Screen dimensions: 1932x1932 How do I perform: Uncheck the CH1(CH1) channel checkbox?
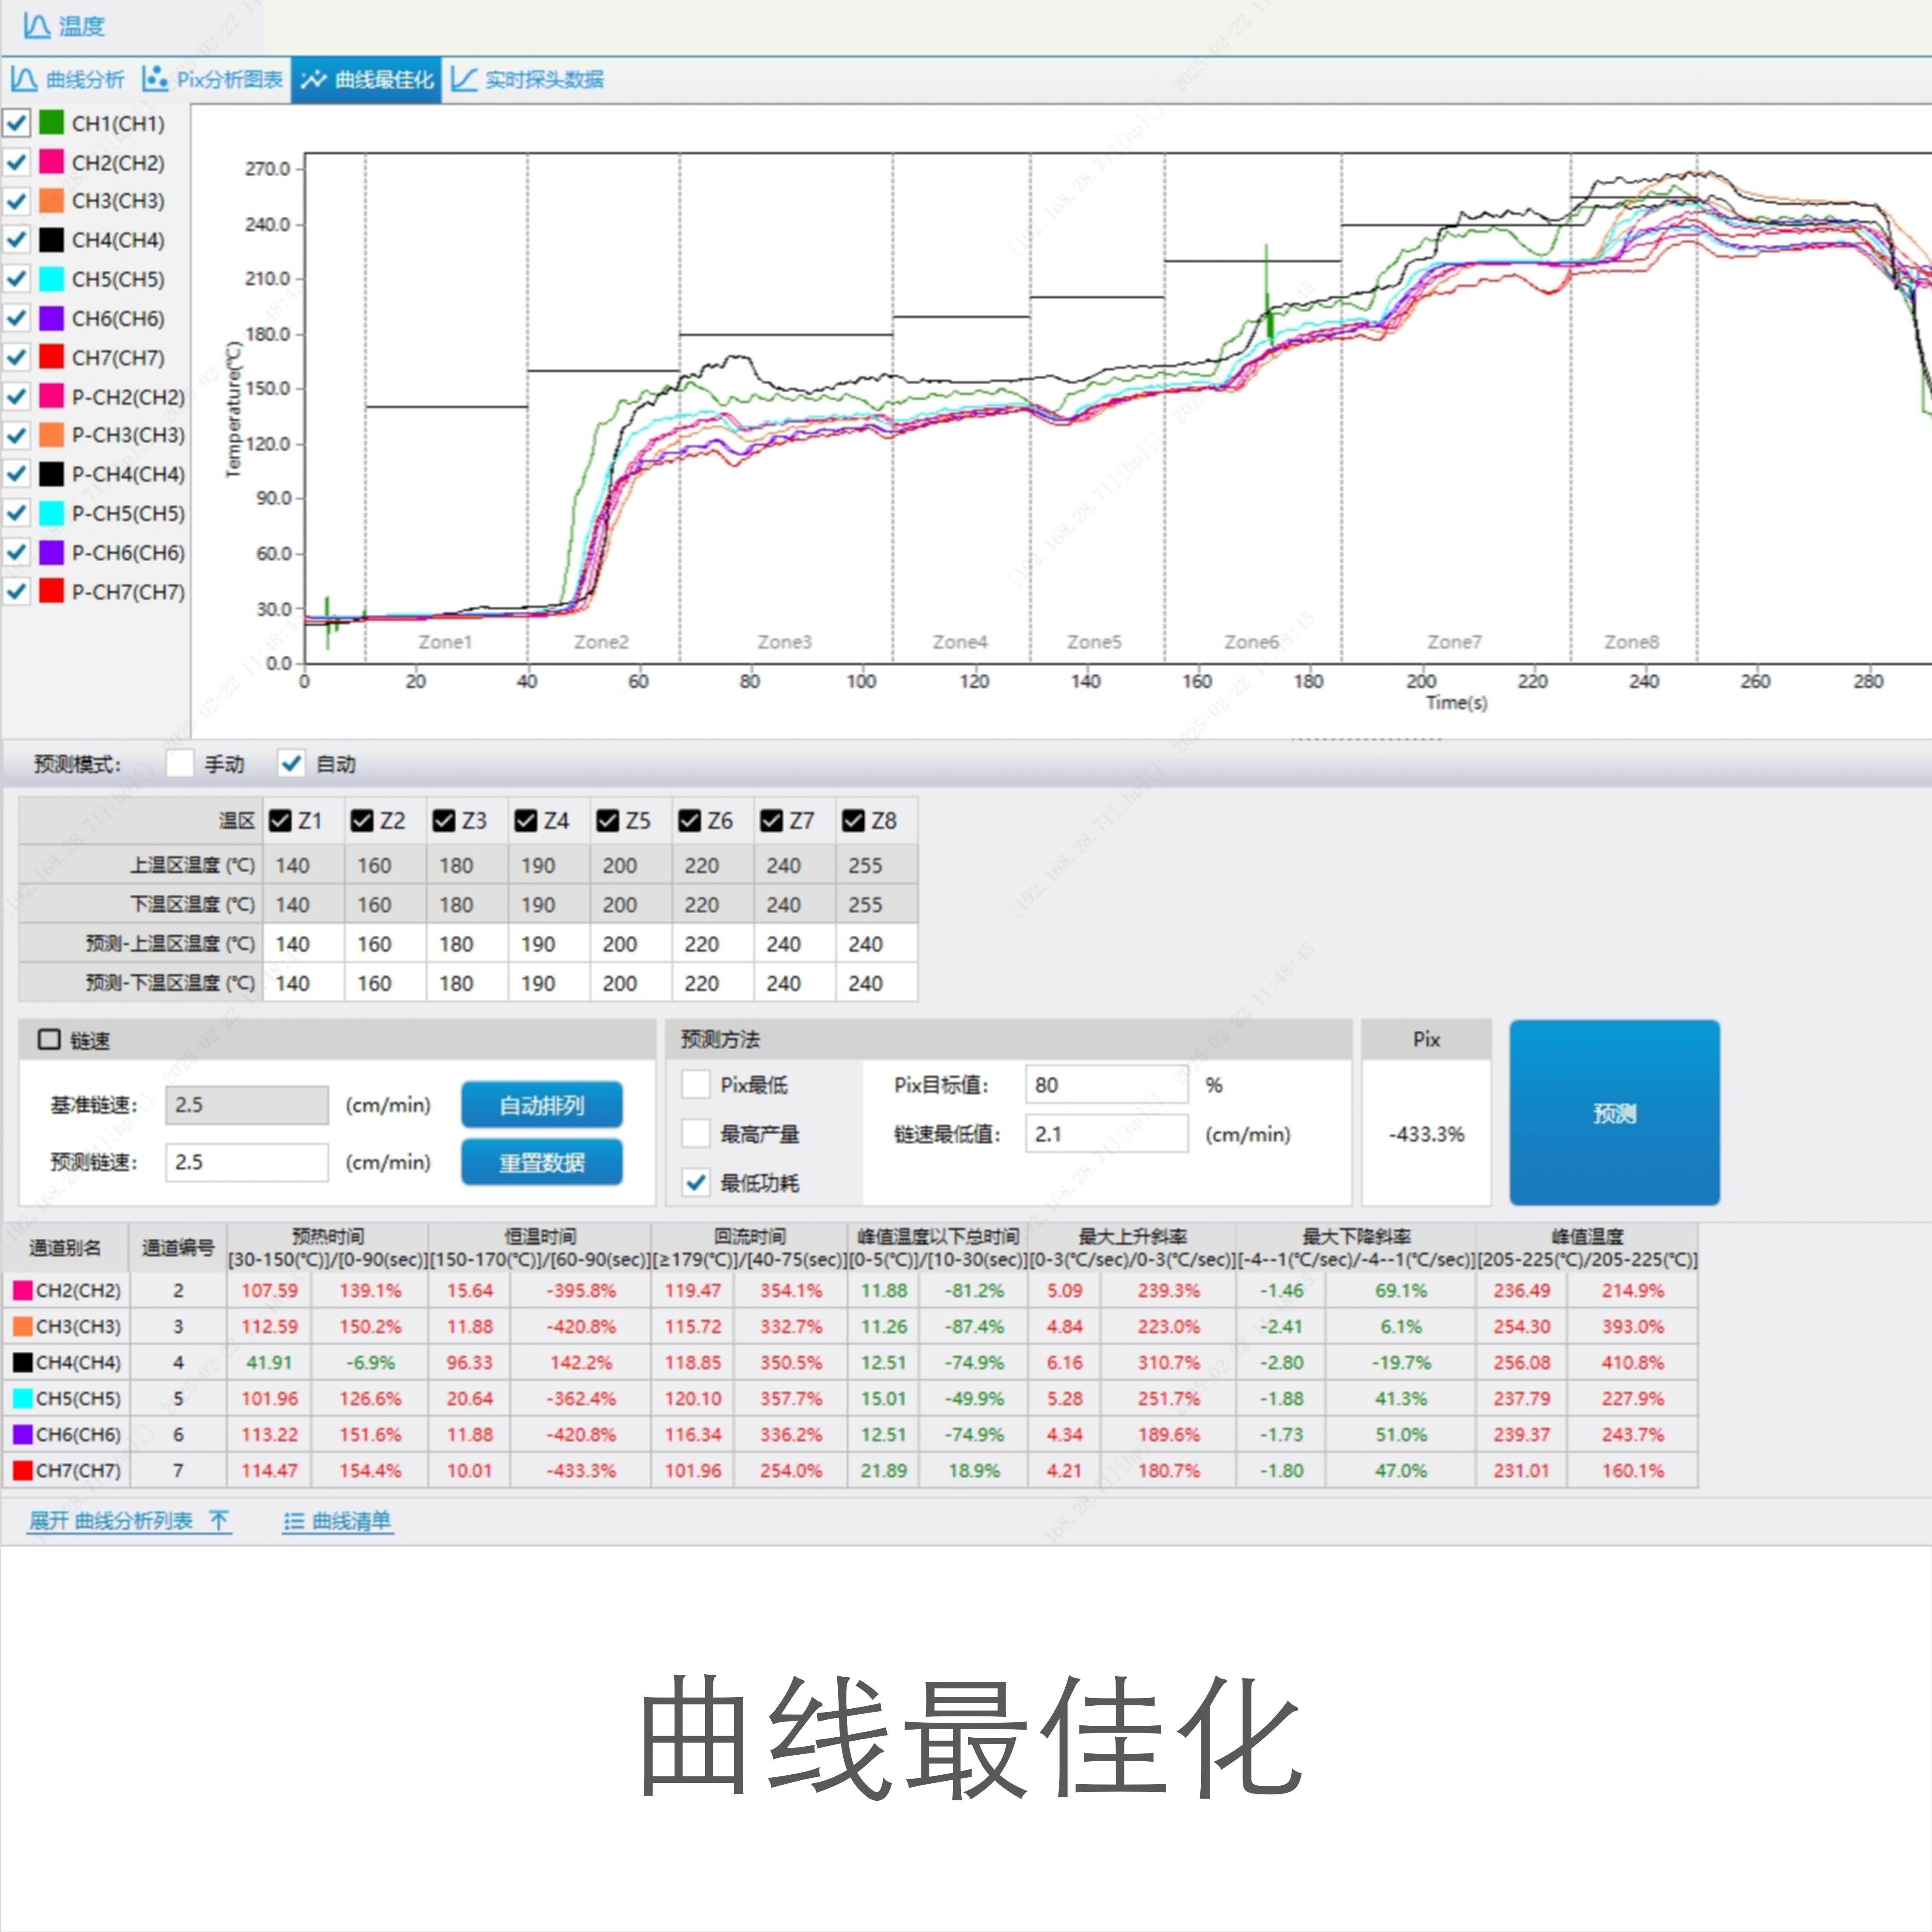pyautogui.click(x=17, y=123)
